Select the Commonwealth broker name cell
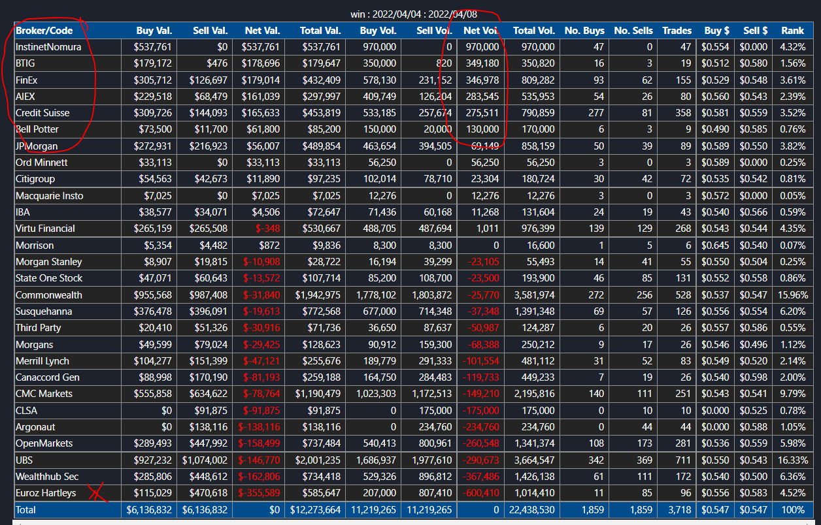 point(49,294)
